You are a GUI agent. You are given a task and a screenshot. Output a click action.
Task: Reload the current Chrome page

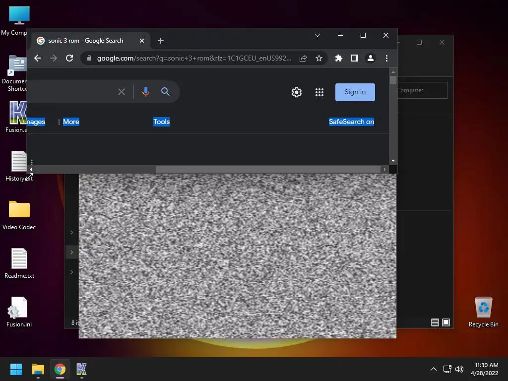[x=69, y=58]
